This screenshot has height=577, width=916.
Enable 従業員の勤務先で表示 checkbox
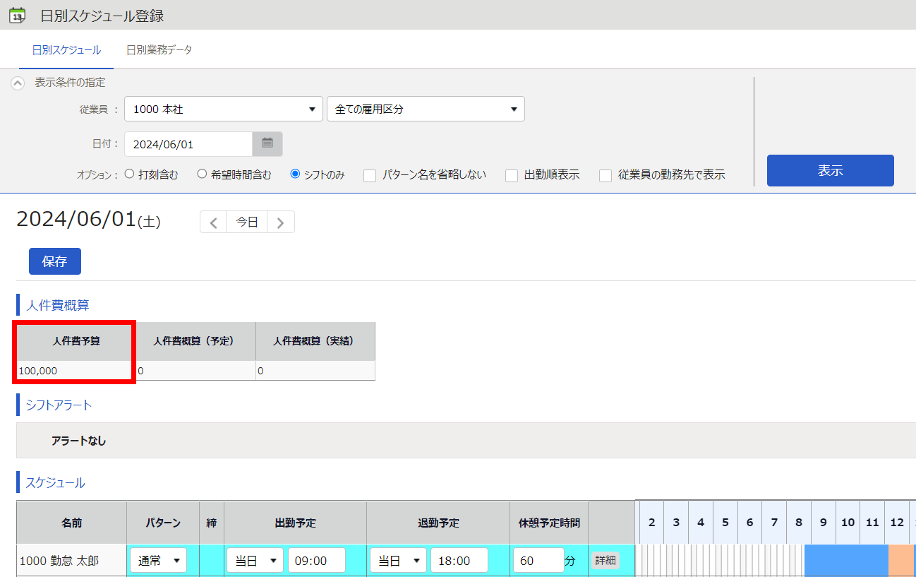(x=605, y=176)
